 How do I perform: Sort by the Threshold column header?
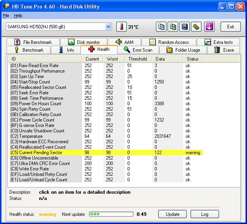point(138,59)
